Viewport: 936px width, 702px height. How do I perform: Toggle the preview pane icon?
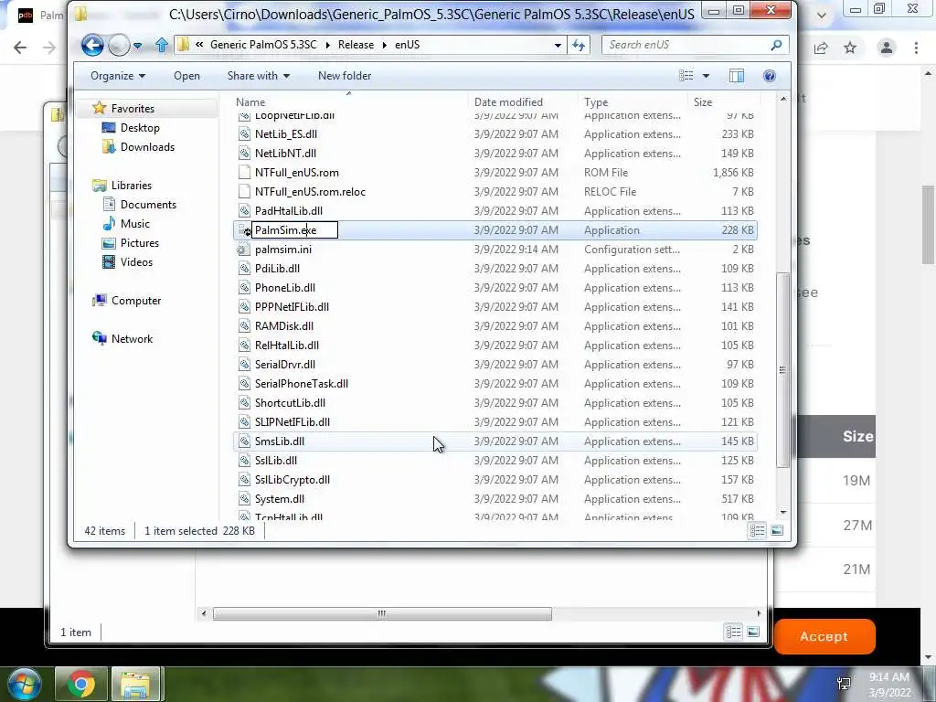(737, 76)
